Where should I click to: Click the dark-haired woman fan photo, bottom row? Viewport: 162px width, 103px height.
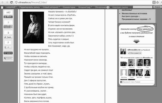tap(147, 72)
